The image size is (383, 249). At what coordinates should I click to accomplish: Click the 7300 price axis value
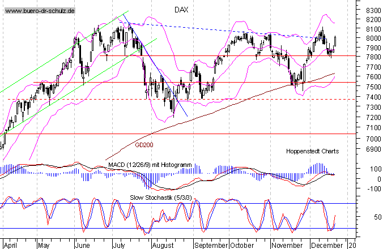(374, 107)
